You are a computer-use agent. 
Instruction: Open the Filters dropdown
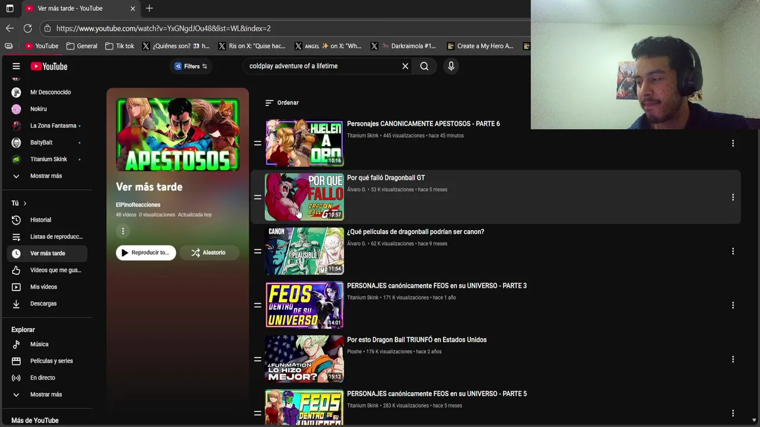pos(191,66)
